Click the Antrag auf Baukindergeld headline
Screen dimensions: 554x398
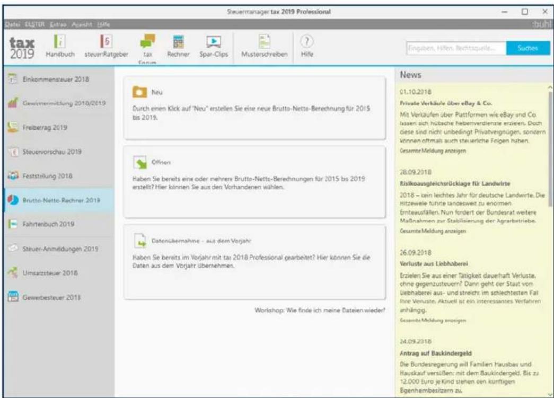point(436,353)
